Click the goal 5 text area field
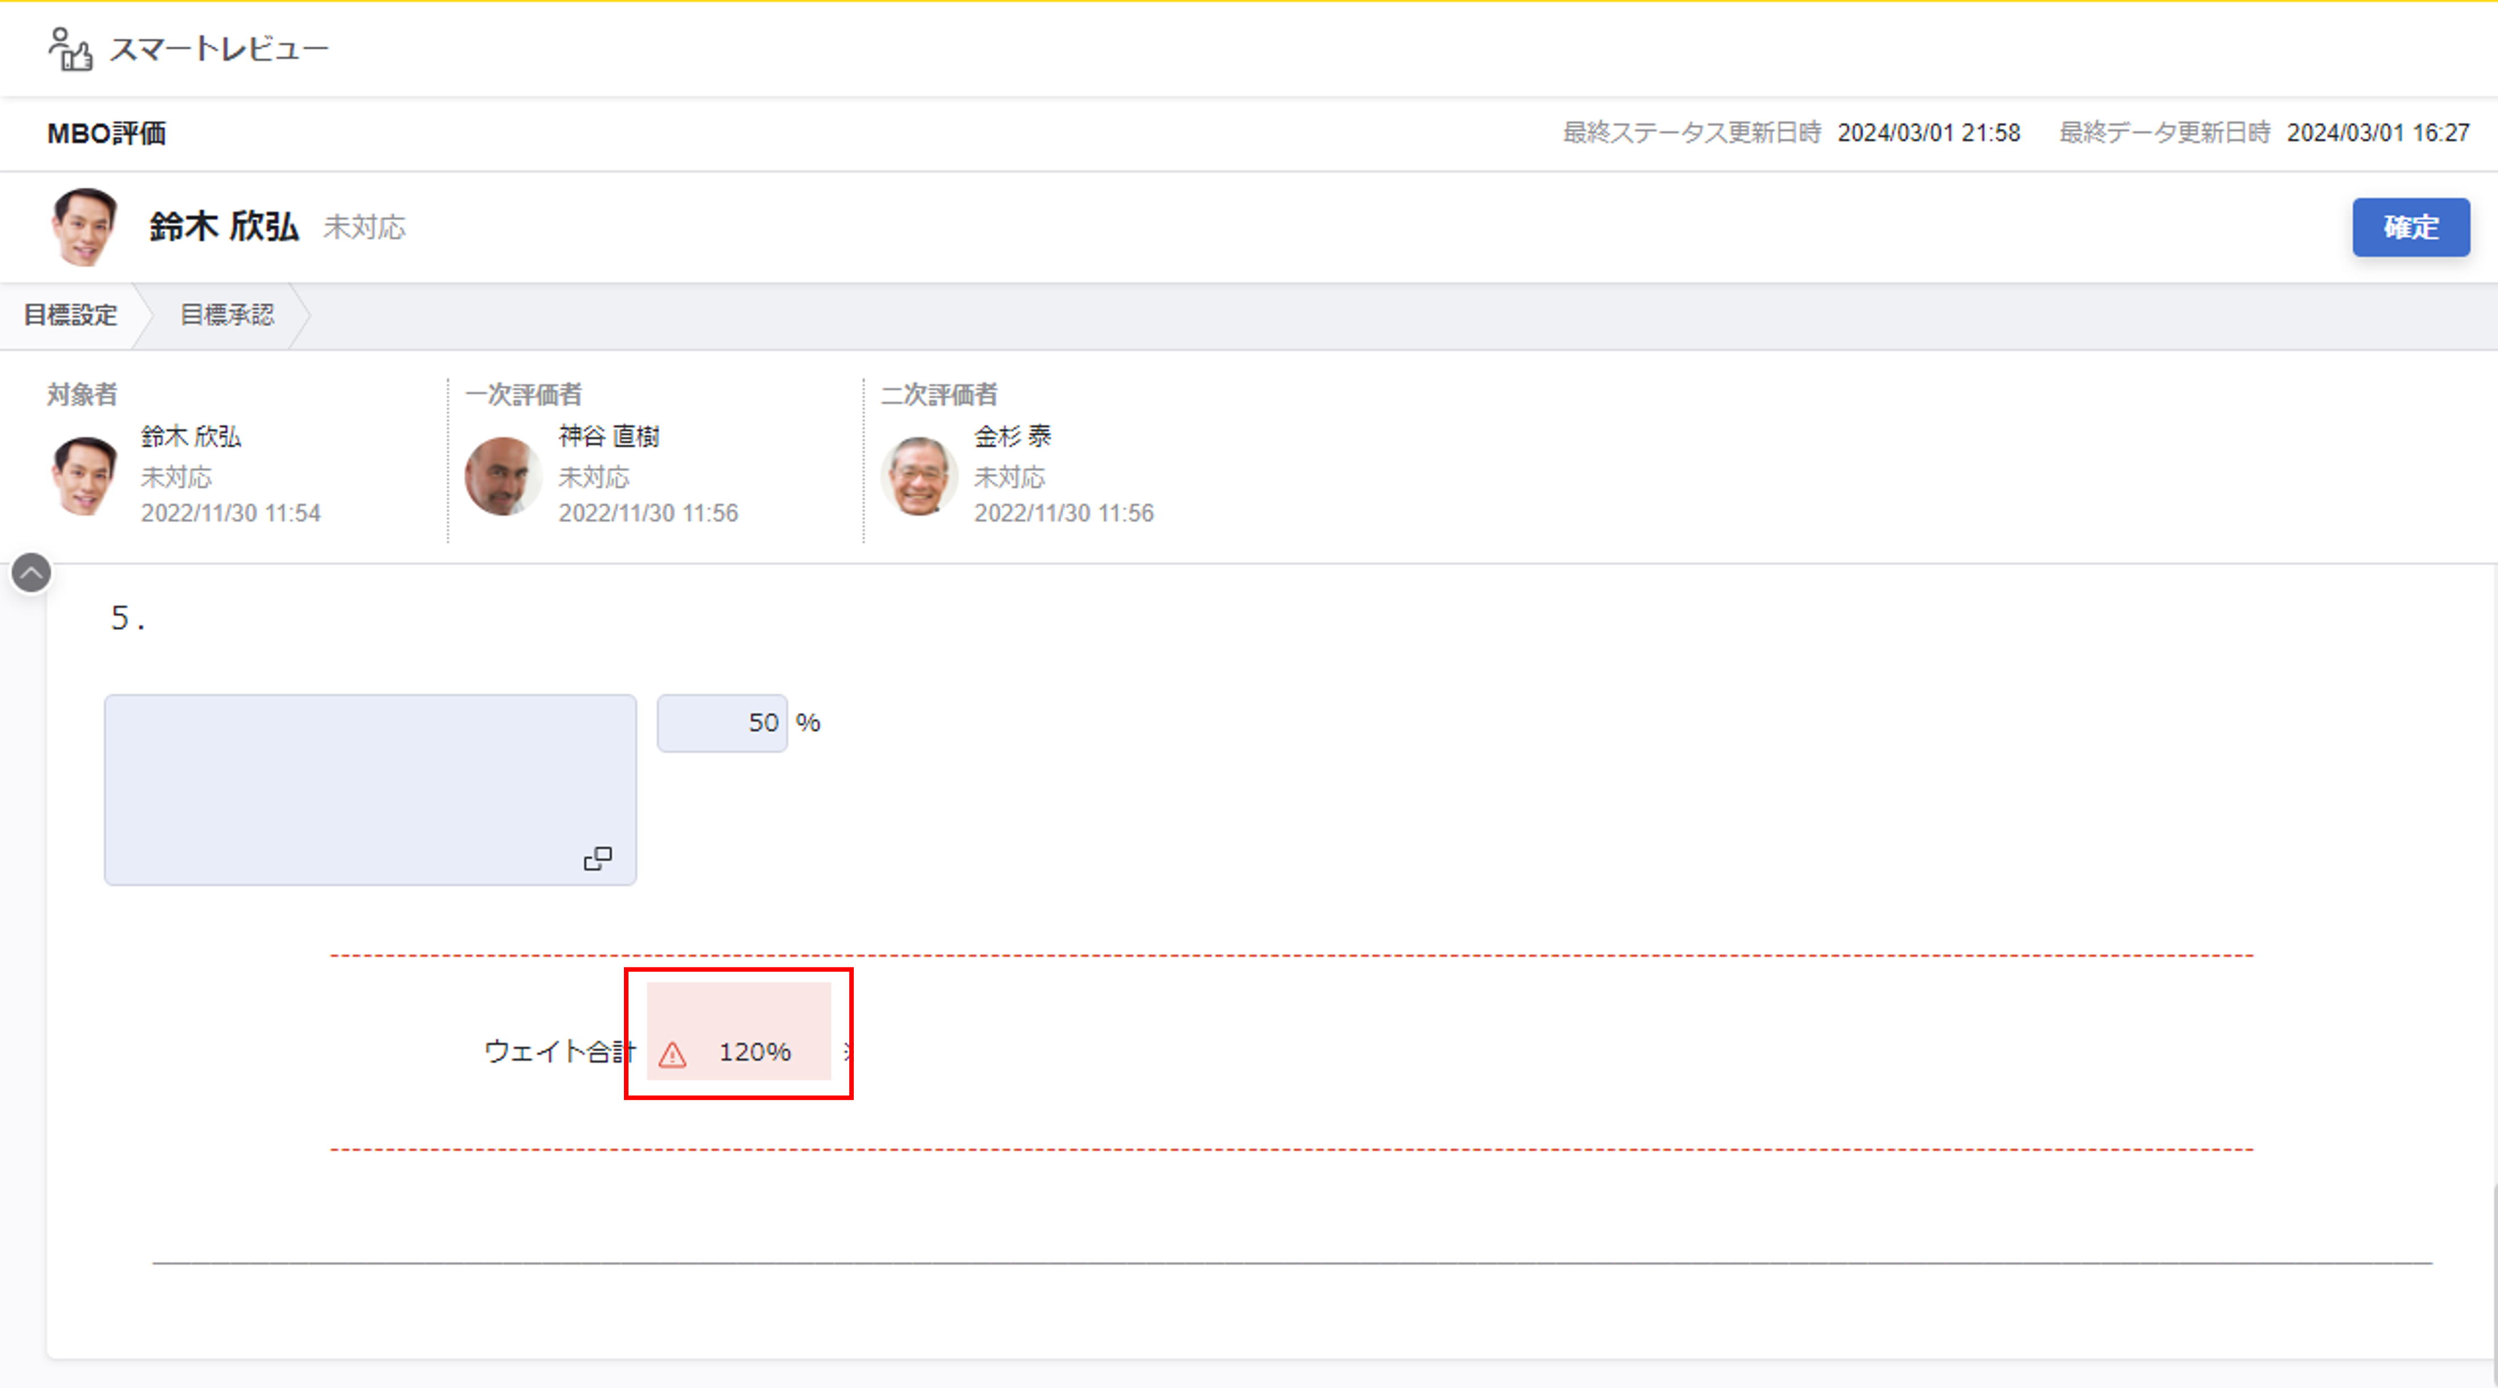The width and height of the screenshot is (2498, 1388). pyautogui.click(x=370, y=790)
